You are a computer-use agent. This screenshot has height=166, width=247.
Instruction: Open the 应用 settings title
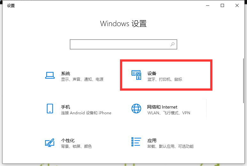coord(152,140)
